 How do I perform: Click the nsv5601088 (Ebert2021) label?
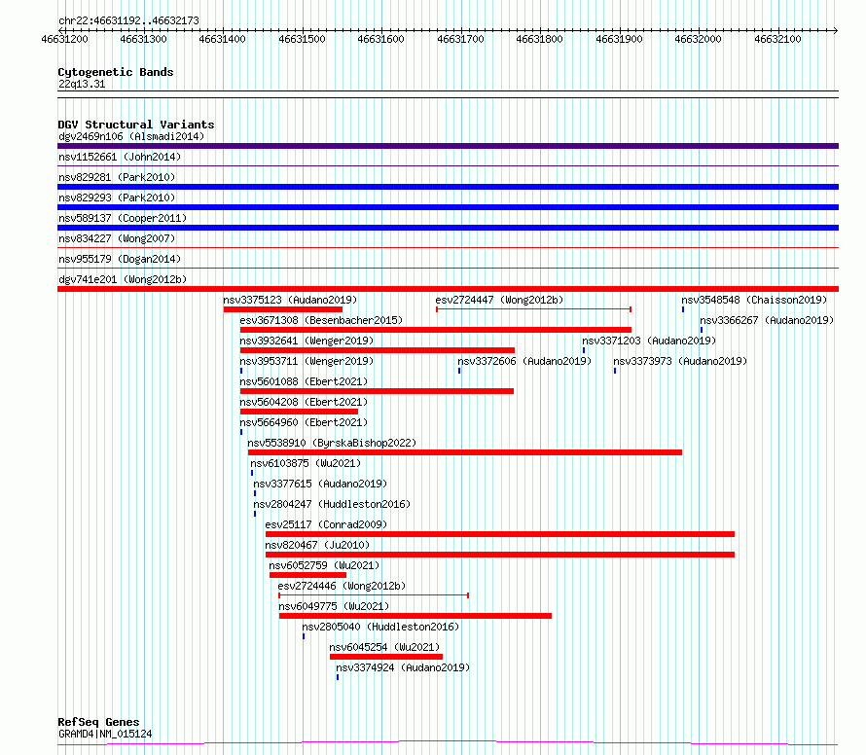tap(304, 381)
